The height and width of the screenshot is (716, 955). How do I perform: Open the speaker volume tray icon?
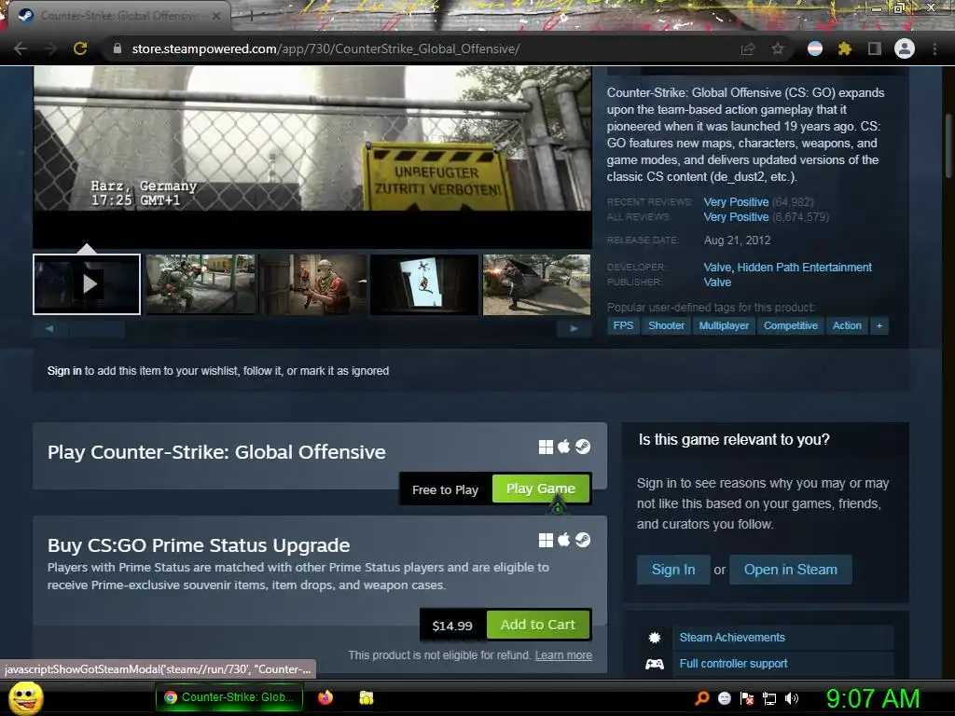point(792,698)
